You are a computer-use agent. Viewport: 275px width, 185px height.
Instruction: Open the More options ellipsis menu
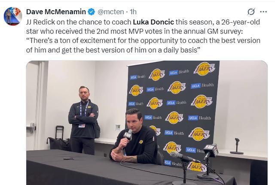coord(263,12)
